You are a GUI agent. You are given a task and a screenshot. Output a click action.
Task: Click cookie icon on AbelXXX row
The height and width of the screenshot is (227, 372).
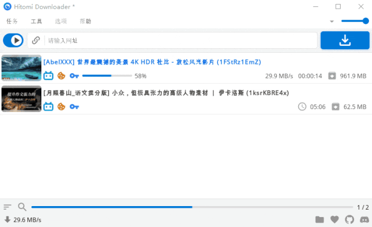(x=61, y=76)
